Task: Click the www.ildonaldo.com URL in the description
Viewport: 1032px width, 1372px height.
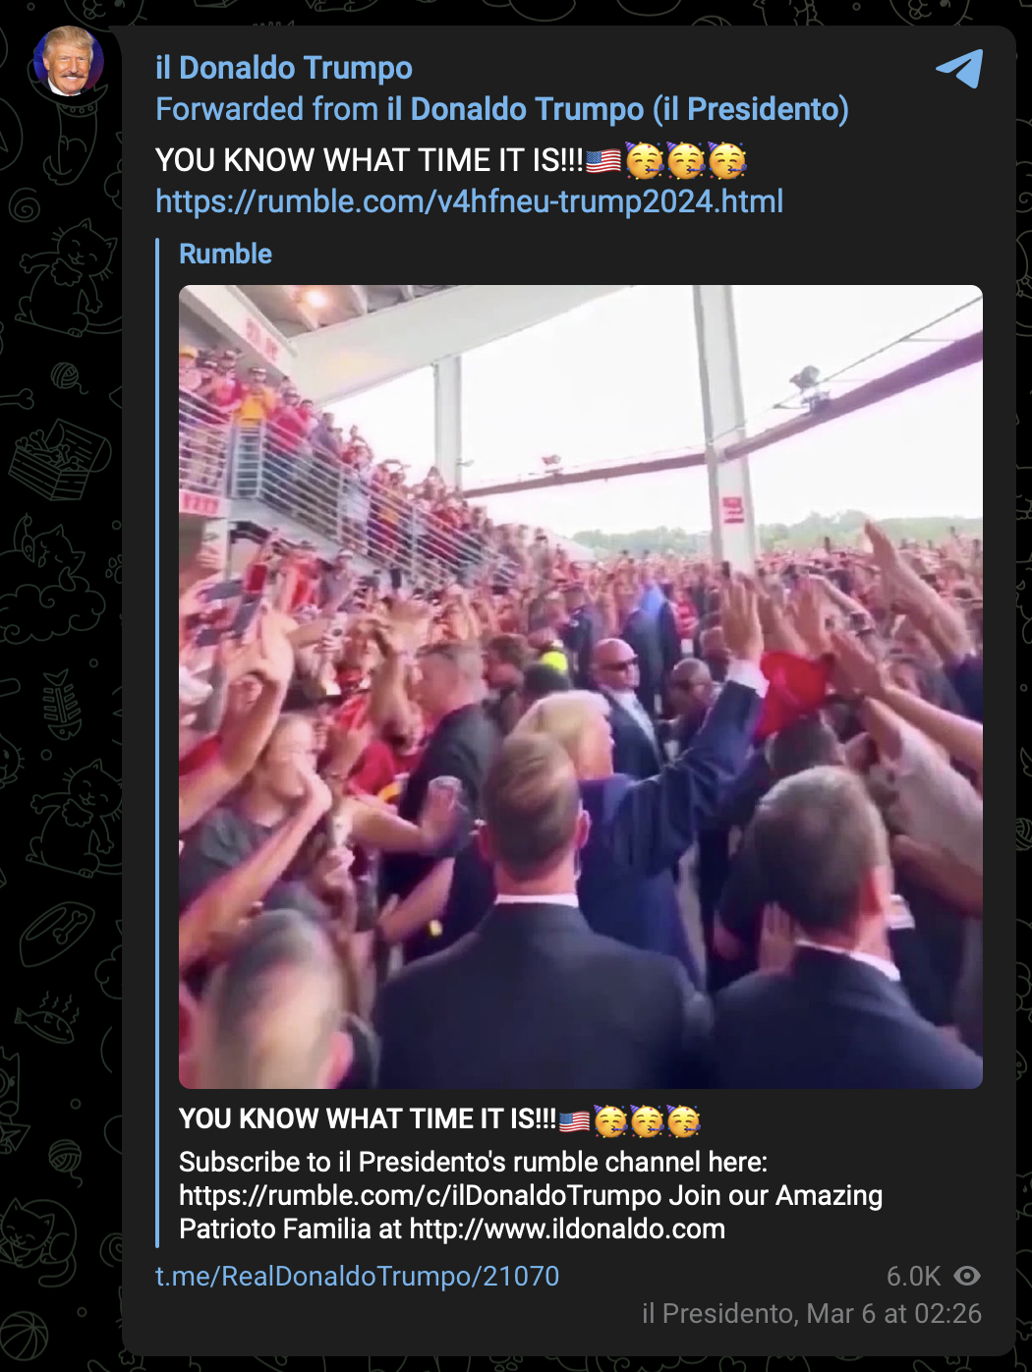Action: tap(567, 1229)
